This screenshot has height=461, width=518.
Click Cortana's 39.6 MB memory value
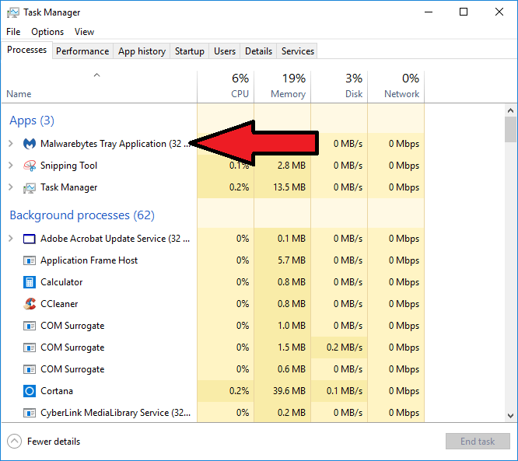pyautogui.click(x=289, y=391)
